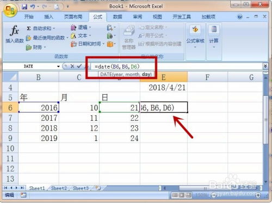Switch to Normal view
Viewport: 272px width, 203px height.
pyautogui.click(x=175, y=195)
